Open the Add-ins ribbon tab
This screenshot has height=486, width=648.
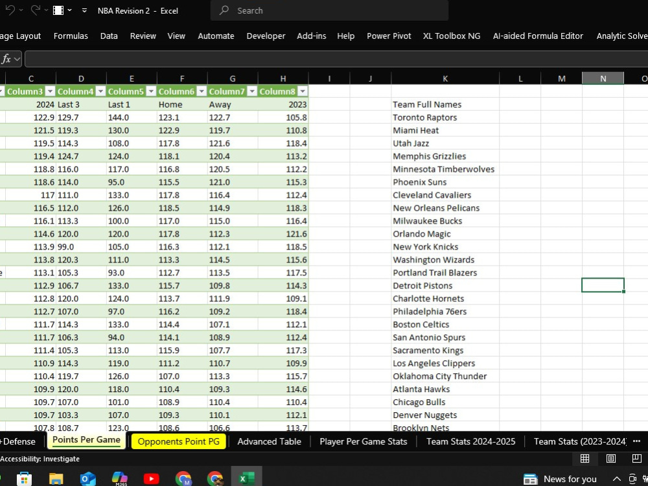[x=312, y=36]
